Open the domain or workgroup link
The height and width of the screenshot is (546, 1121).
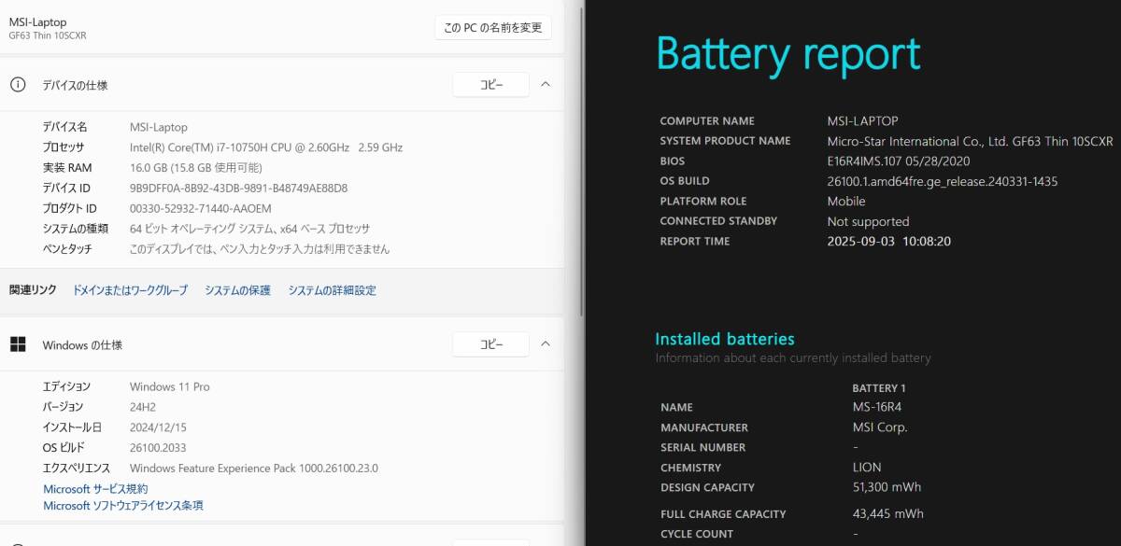point(130,290)
